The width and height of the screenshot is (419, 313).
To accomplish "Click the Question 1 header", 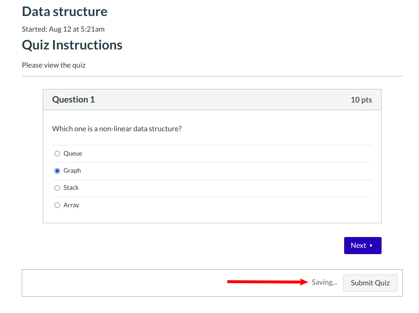I will point(73,100).
